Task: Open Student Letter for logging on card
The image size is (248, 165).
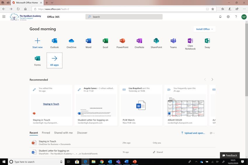Action: [x=96, y=105]
